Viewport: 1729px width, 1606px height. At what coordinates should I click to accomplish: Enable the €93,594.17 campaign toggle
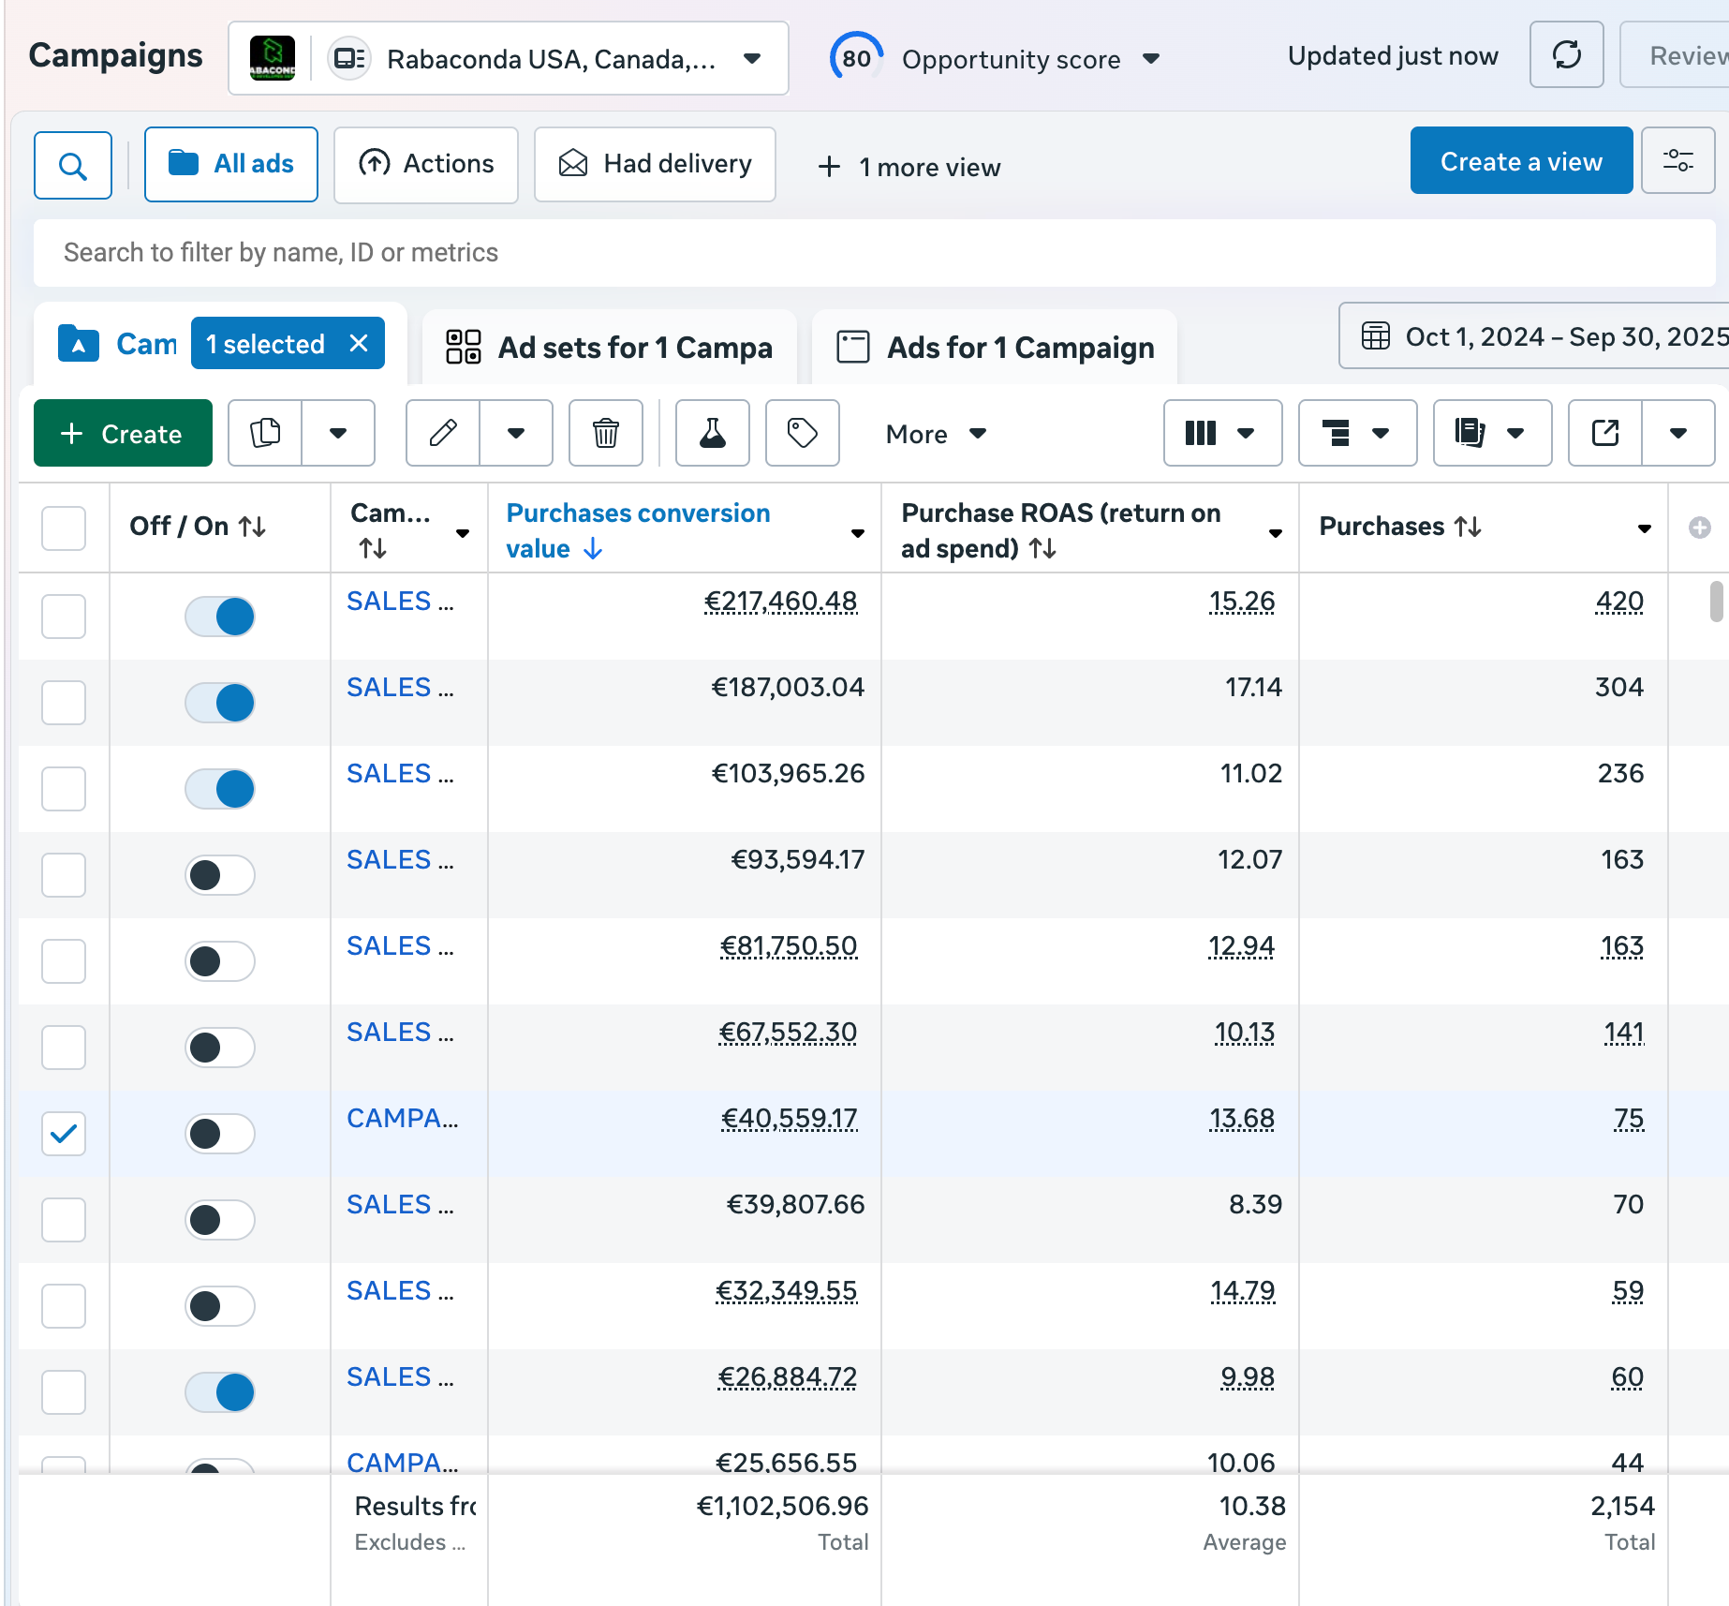220,875
